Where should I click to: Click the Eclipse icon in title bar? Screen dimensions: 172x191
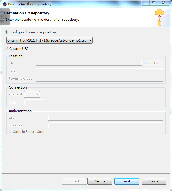pyautogui.click(x=5, y=4)
